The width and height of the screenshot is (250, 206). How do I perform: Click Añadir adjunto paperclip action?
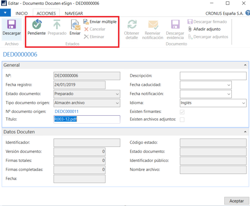(x=204, y=29)
